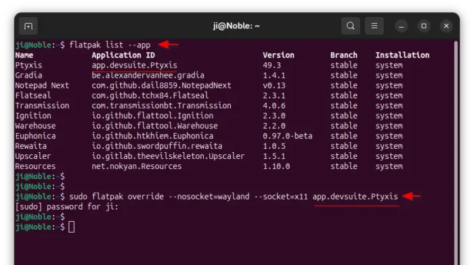
Task: Click 'Upscaler' in the Name column
Action: point(33,156)
